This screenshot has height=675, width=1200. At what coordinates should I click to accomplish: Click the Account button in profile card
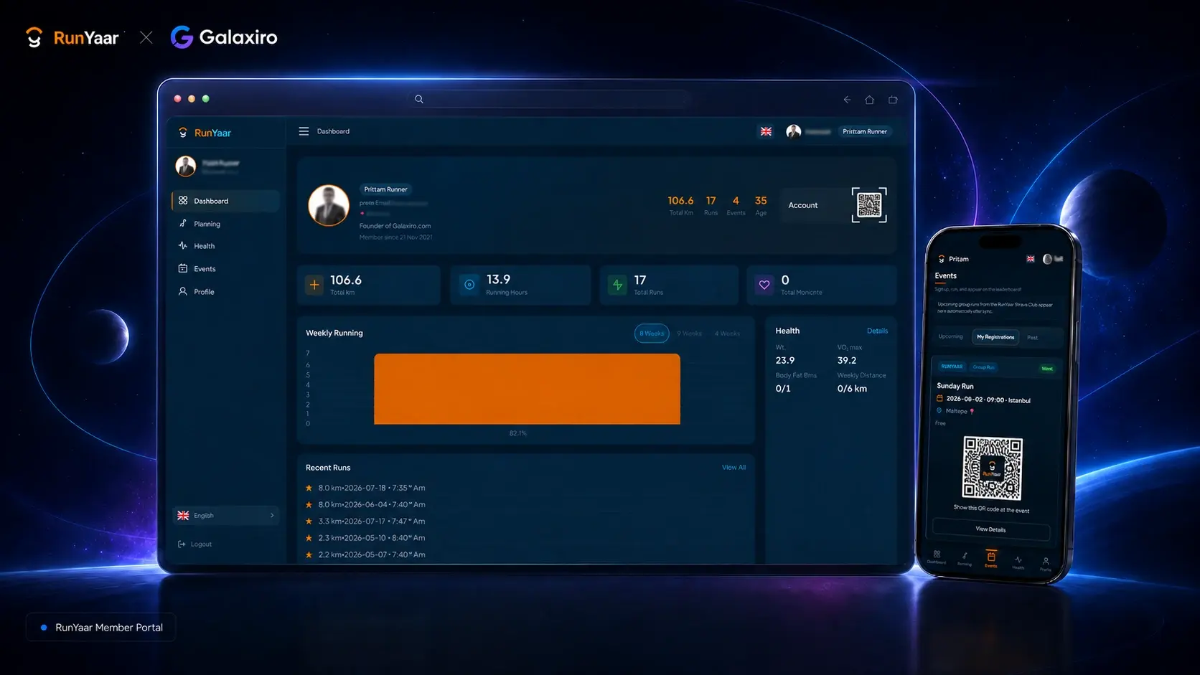point(803,205)
